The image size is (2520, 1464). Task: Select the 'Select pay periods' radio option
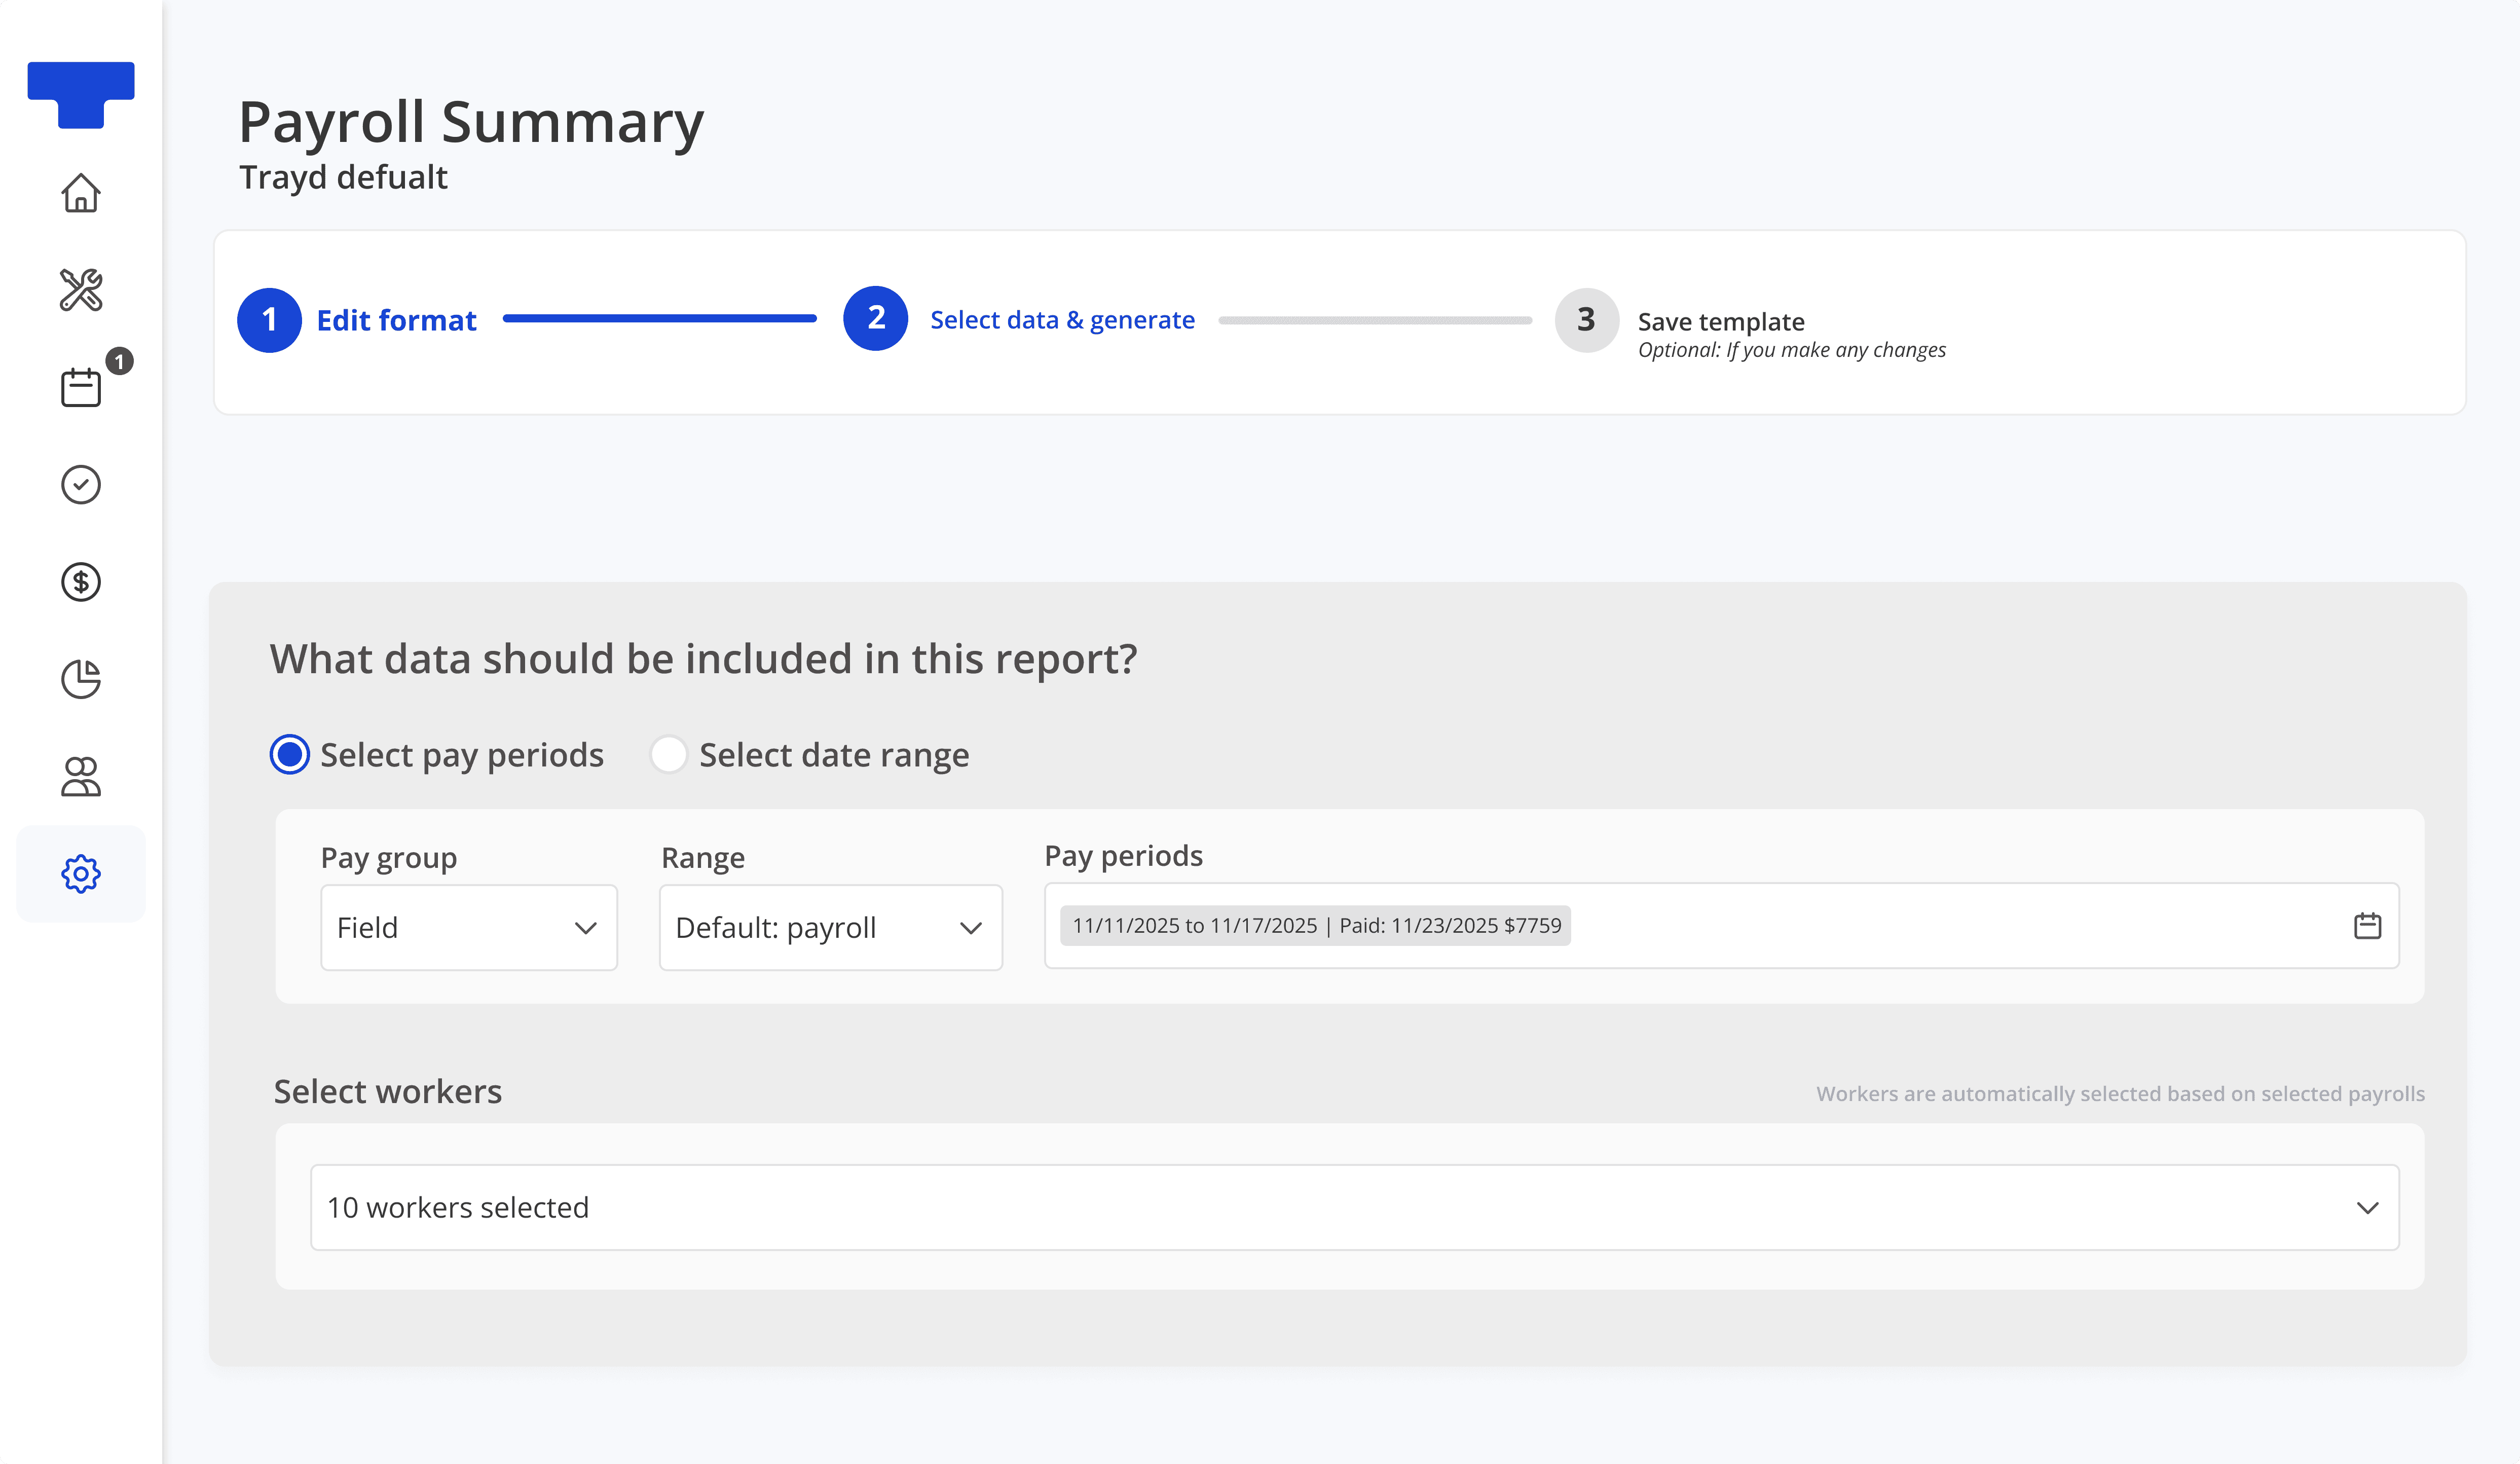click(290, 754)
